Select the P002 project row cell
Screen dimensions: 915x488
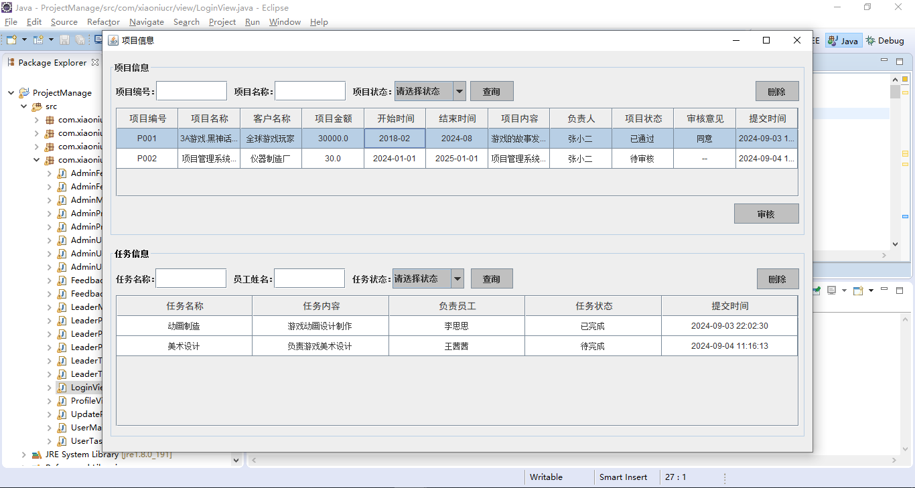(x=147, y=159)
